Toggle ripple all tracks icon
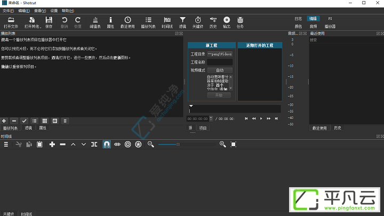Image resolution: width=384 pixels, height=216 pixels. coord(138,145)
